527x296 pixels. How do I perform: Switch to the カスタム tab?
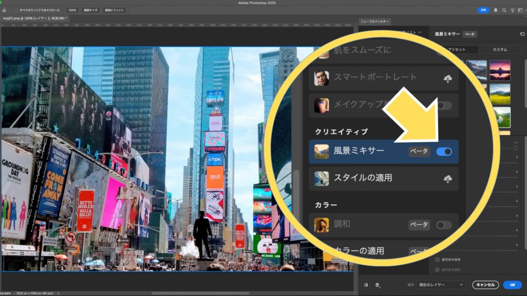[x=499, y=49]
